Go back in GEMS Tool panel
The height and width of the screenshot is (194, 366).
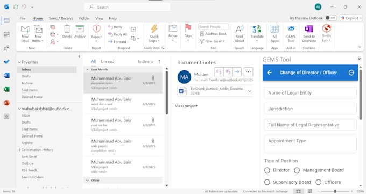(269, 73)
